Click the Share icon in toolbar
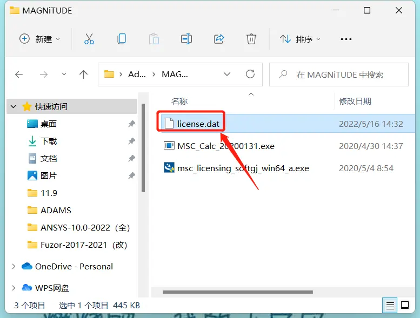Screen dimensions: 420x318 [x=219, y=39]
